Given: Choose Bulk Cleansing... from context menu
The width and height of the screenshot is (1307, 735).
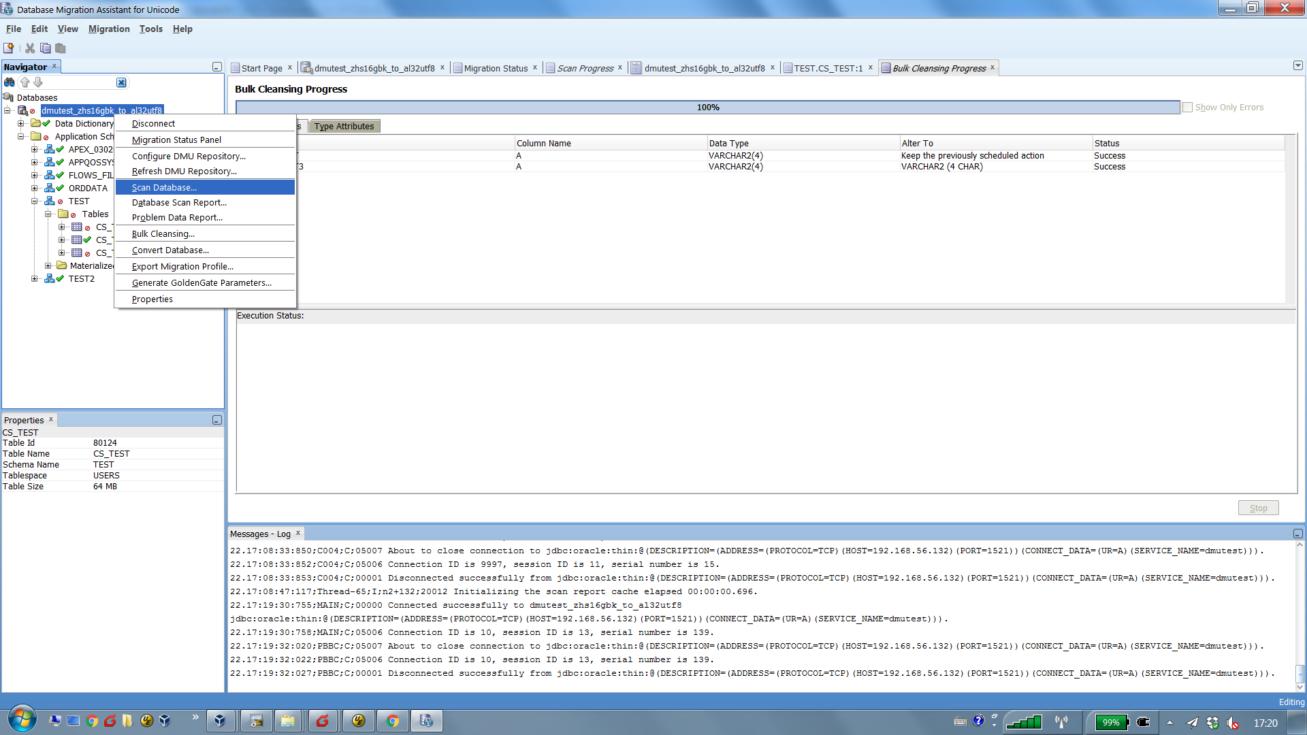Looking at the screenshot, I should point(205,233).
